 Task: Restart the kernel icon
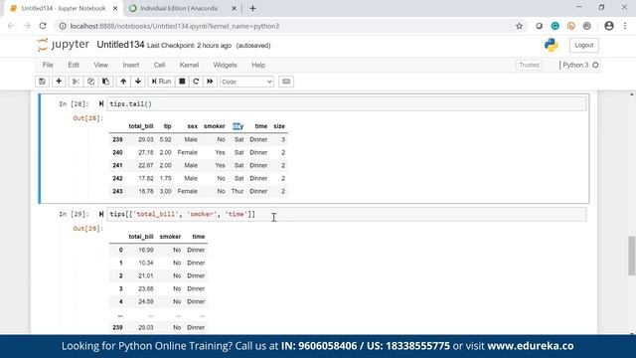(196, 82)
